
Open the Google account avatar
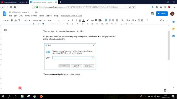pyautogui.click(x=172, y=13)
